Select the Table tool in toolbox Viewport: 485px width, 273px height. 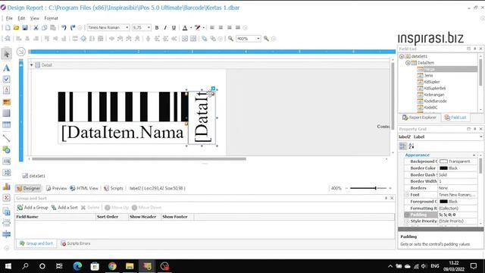[7, 124]
